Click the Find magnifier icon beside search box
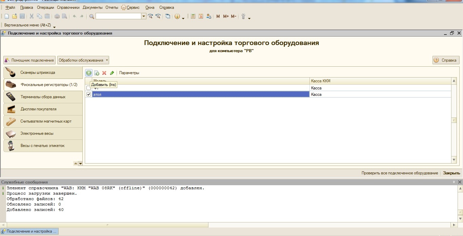This screenshot has width=463, height=236. [92, 16]
